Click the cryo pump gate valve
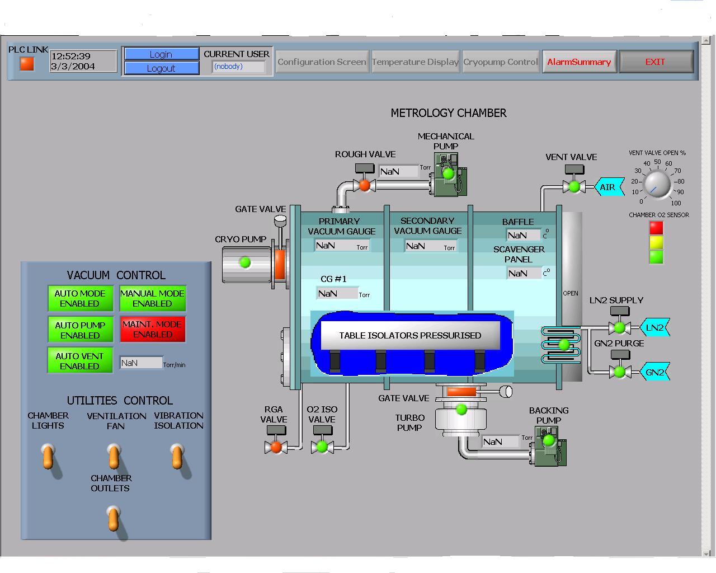This screenshot has width=716, height=573. tap(280, 264)
